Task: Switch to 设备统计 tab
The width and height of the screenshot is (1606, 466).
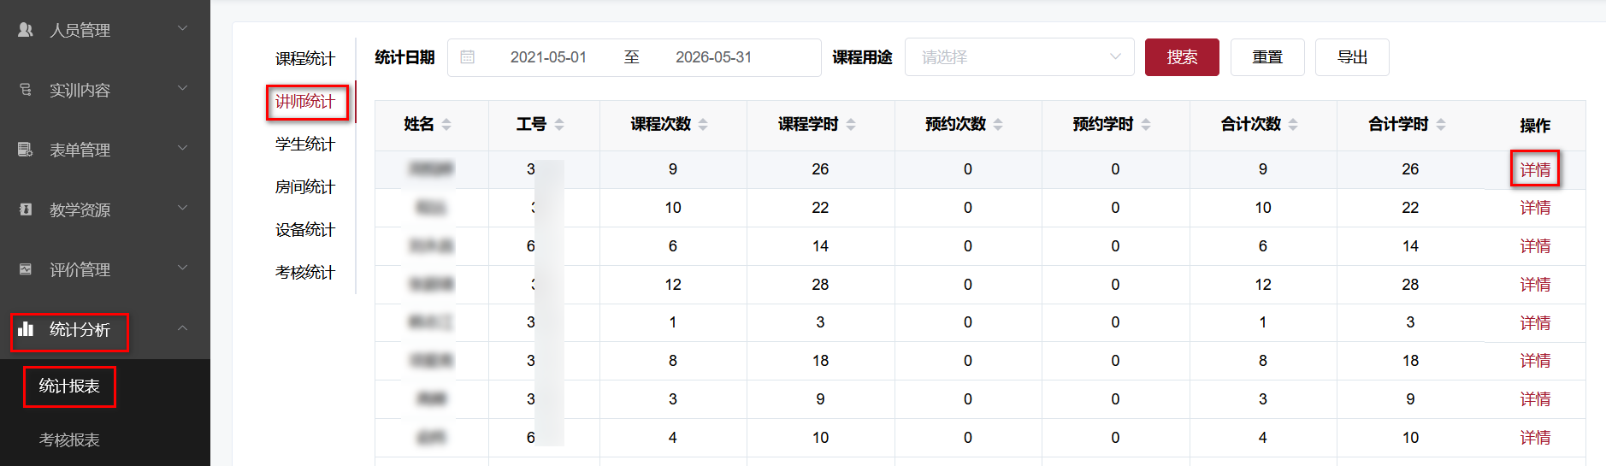Action: pyautogui.click(x=305, y=230)
